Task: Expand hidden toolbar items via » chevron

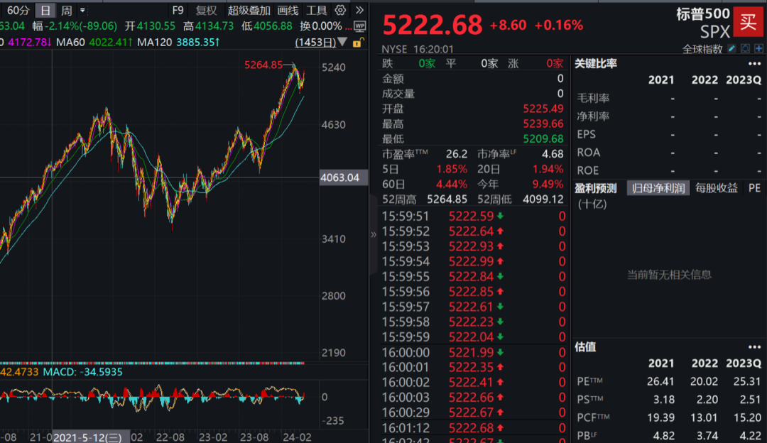Action: coord(359,11)
